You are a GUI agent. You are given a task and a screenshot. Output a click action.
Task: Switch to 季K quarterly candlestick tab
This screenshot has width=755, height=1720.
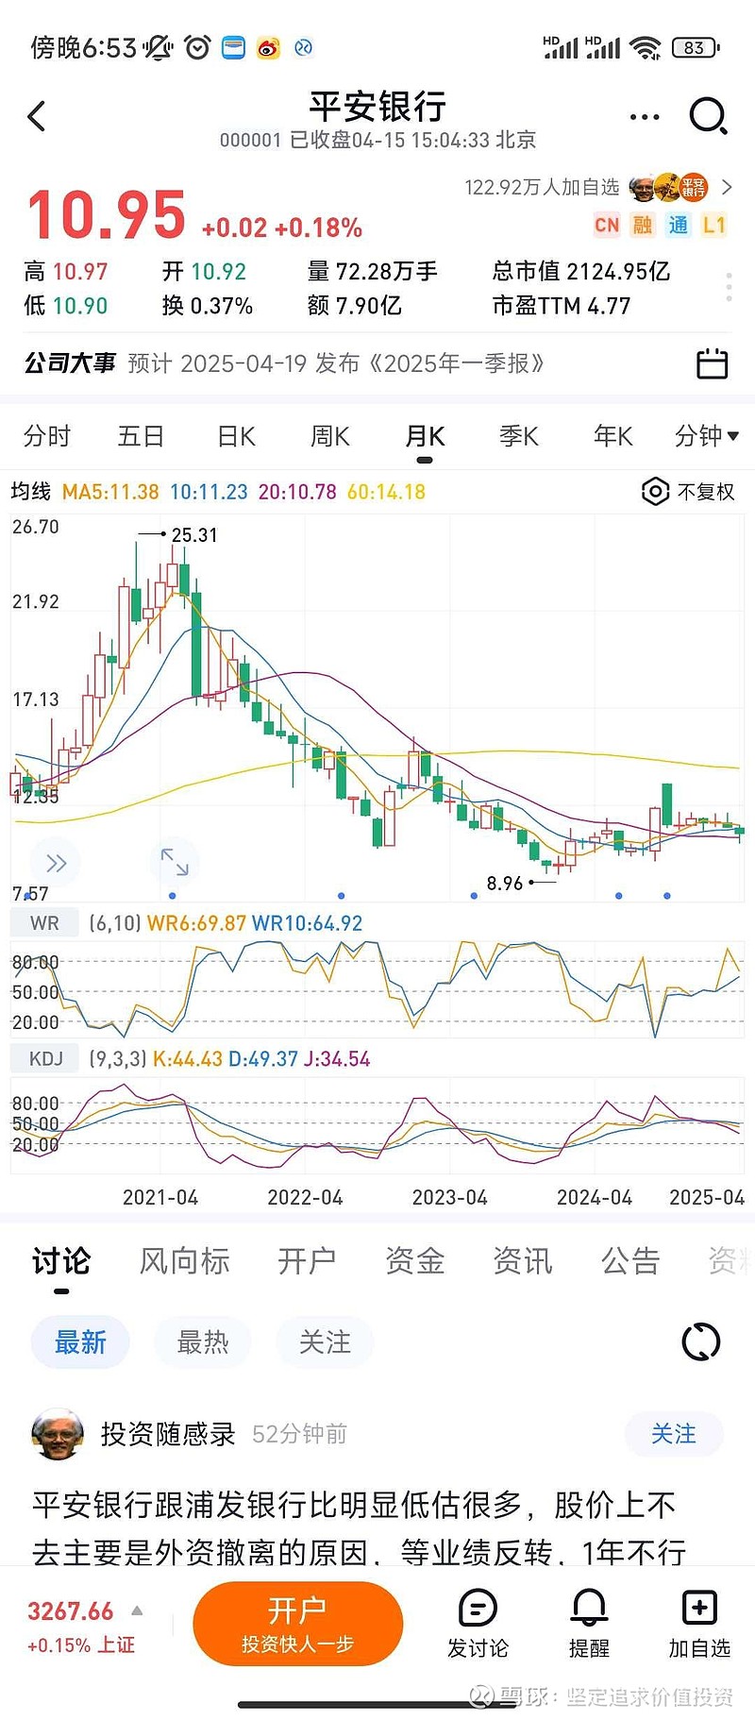pyautogui.click(x=519, y=436)
